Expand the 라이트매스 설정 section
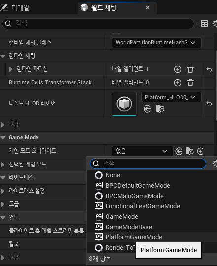Image resolution: width=217 pixels, height=266 pixels. (3, 191)
